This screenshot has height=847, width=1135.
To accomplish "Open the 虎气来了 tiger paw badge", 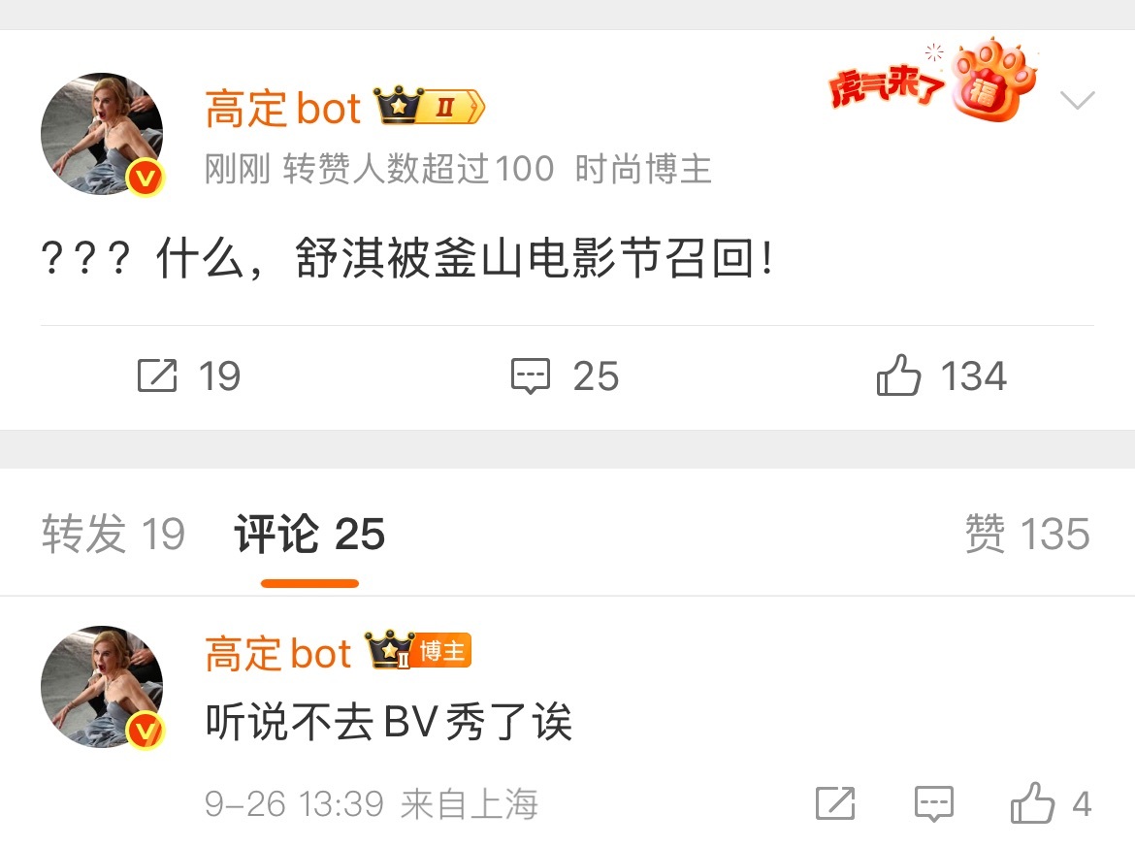I will point(933,81).
